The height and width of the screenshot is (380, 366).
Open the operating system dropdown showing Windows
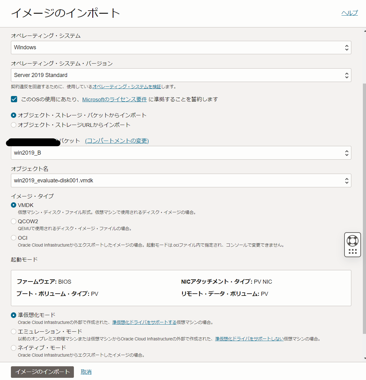[181, 47]
